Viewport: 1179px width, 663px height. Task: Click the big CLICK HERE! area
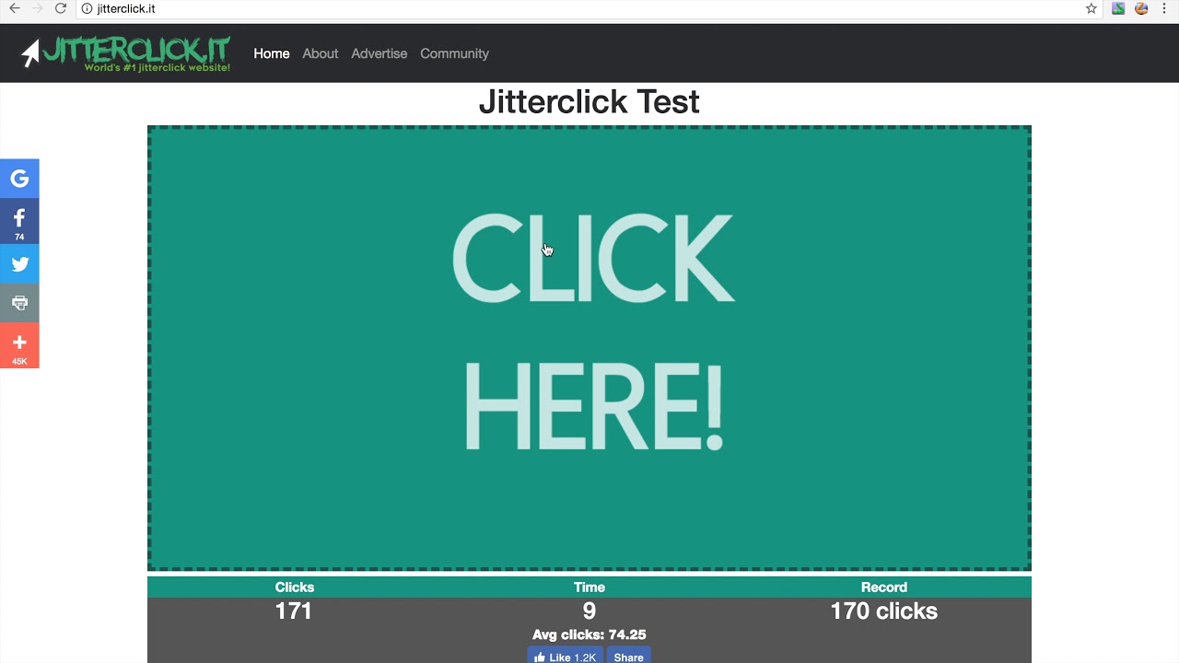click(x=589, y=348)
